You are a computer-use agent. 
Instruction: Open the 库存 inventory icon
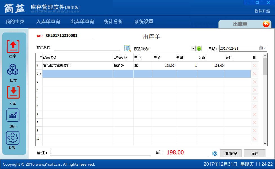tap(13, 70)
